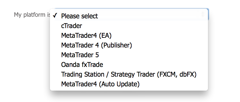This screenshot has height=102, width=240.
Task: Select the Expert Advisor MetaTrader4 variant
Action: click(129, 36)
